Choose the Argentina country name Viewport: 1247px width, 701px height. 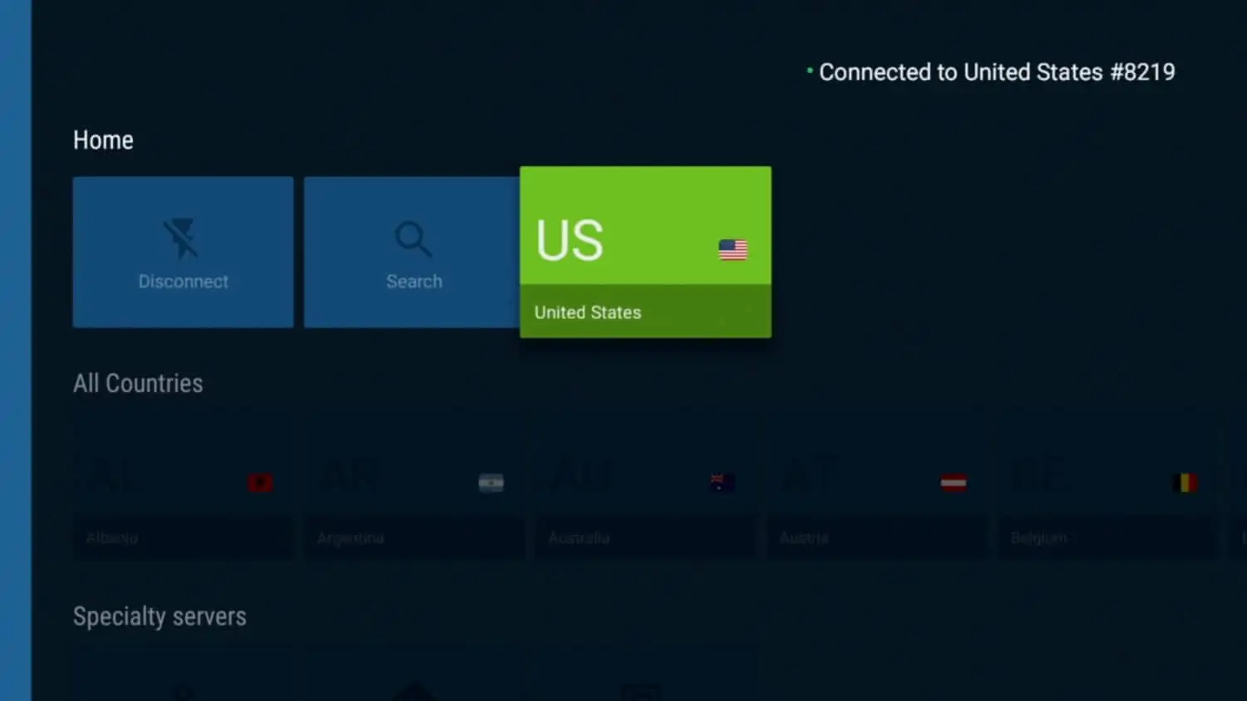click(351, 538)
